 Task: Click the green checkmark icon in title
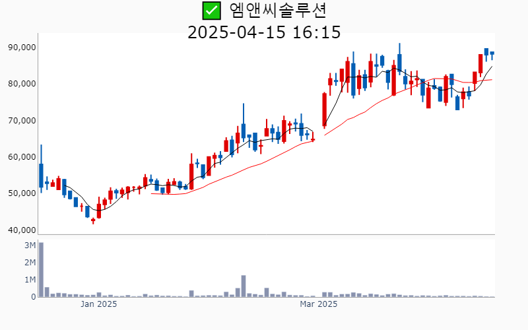tap(211, 11)
